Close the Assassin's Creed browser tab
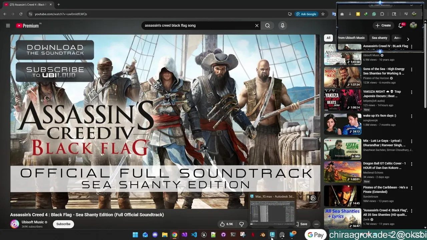 pyautogui.click(x=51, y=4)
